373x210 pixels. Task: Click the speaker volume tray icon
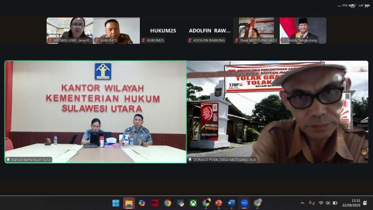328,203
